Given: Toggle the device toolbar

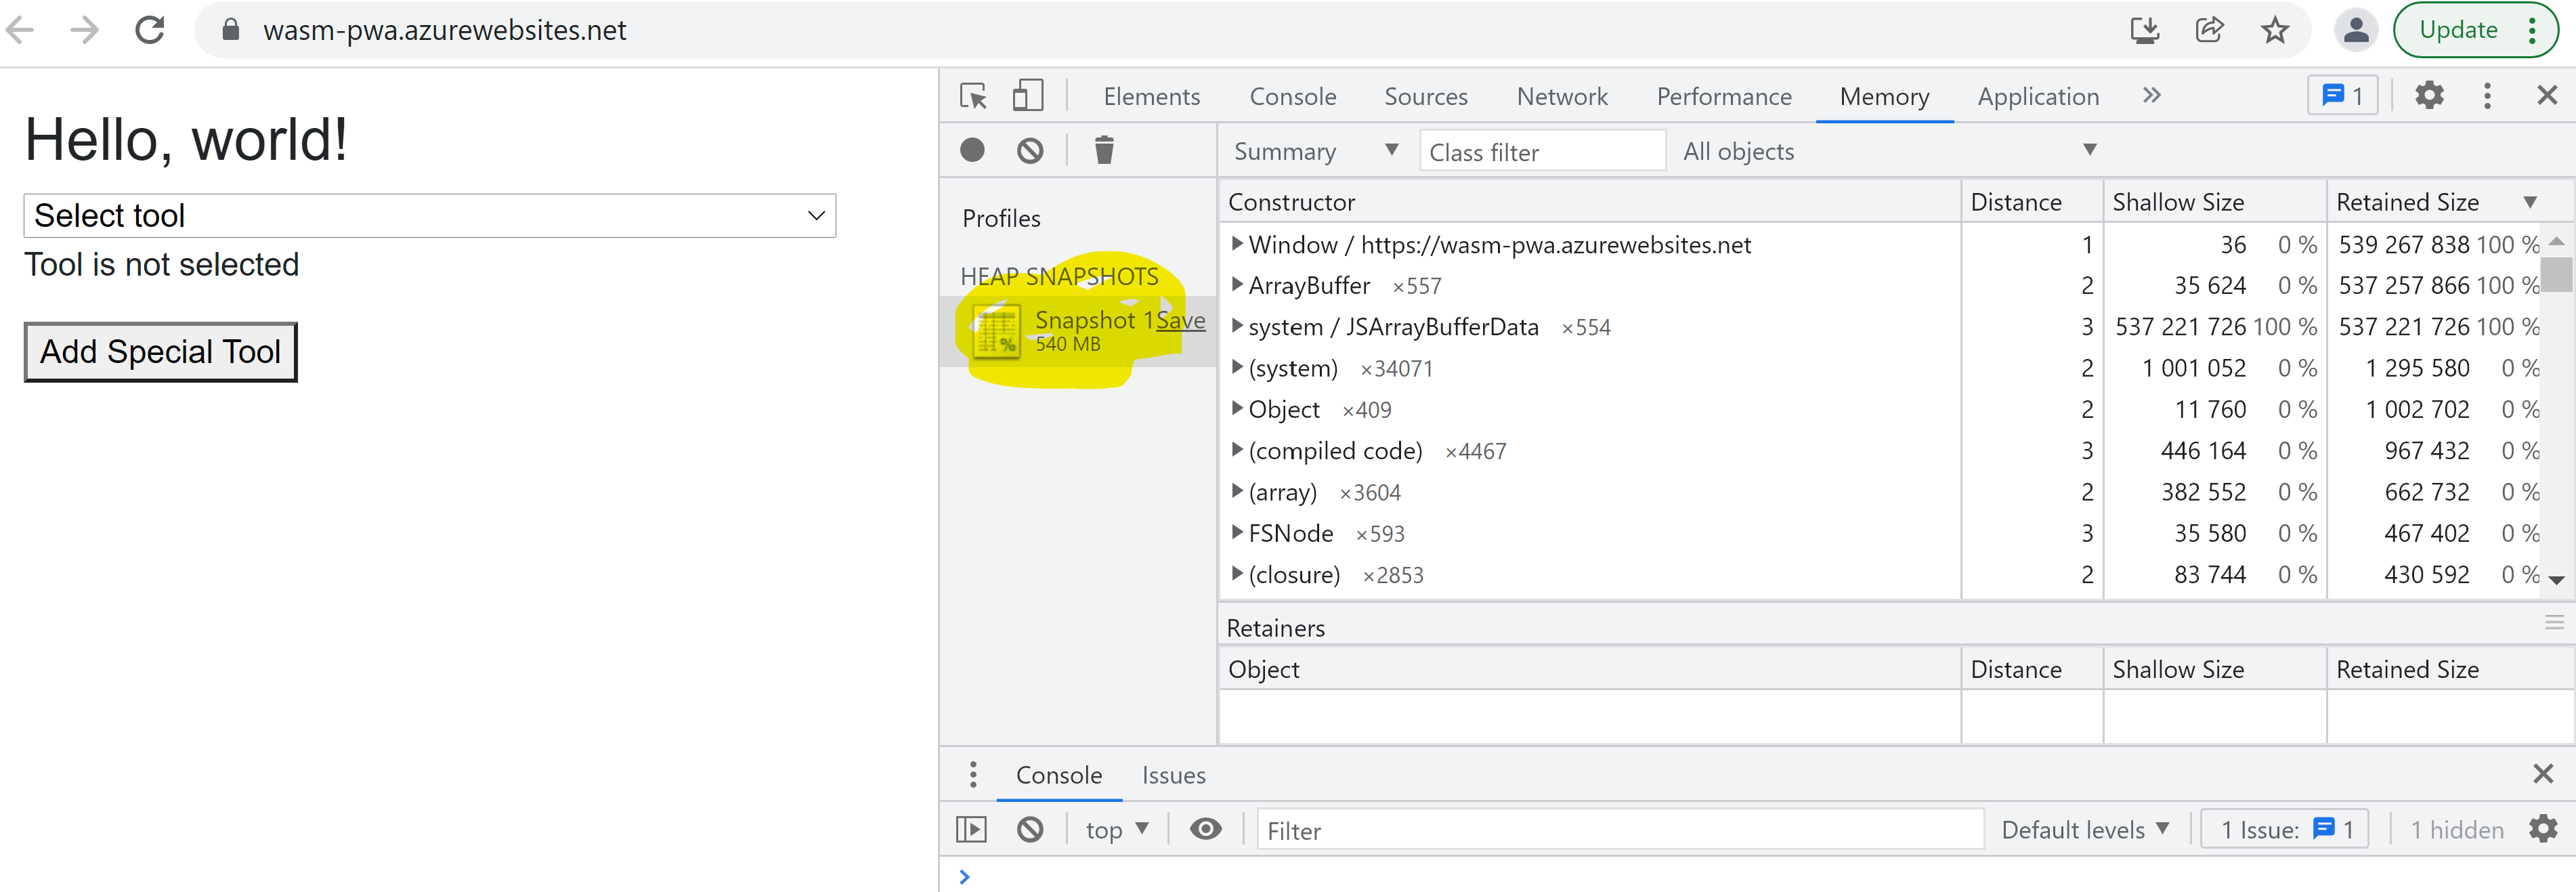Looking at the screenshot, I should tap(1027, 95).
